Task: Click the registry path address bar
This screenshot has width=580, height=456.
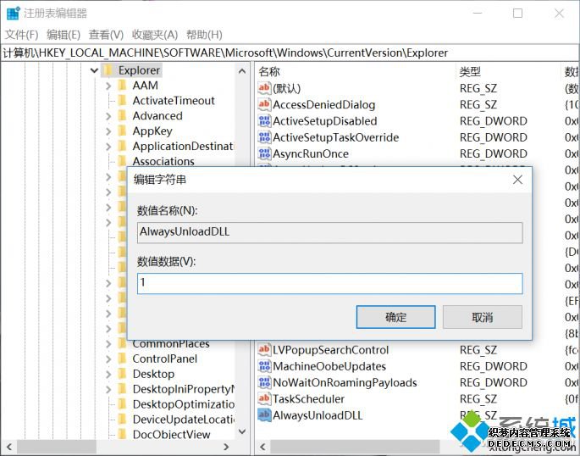Action: coord(290,53)
